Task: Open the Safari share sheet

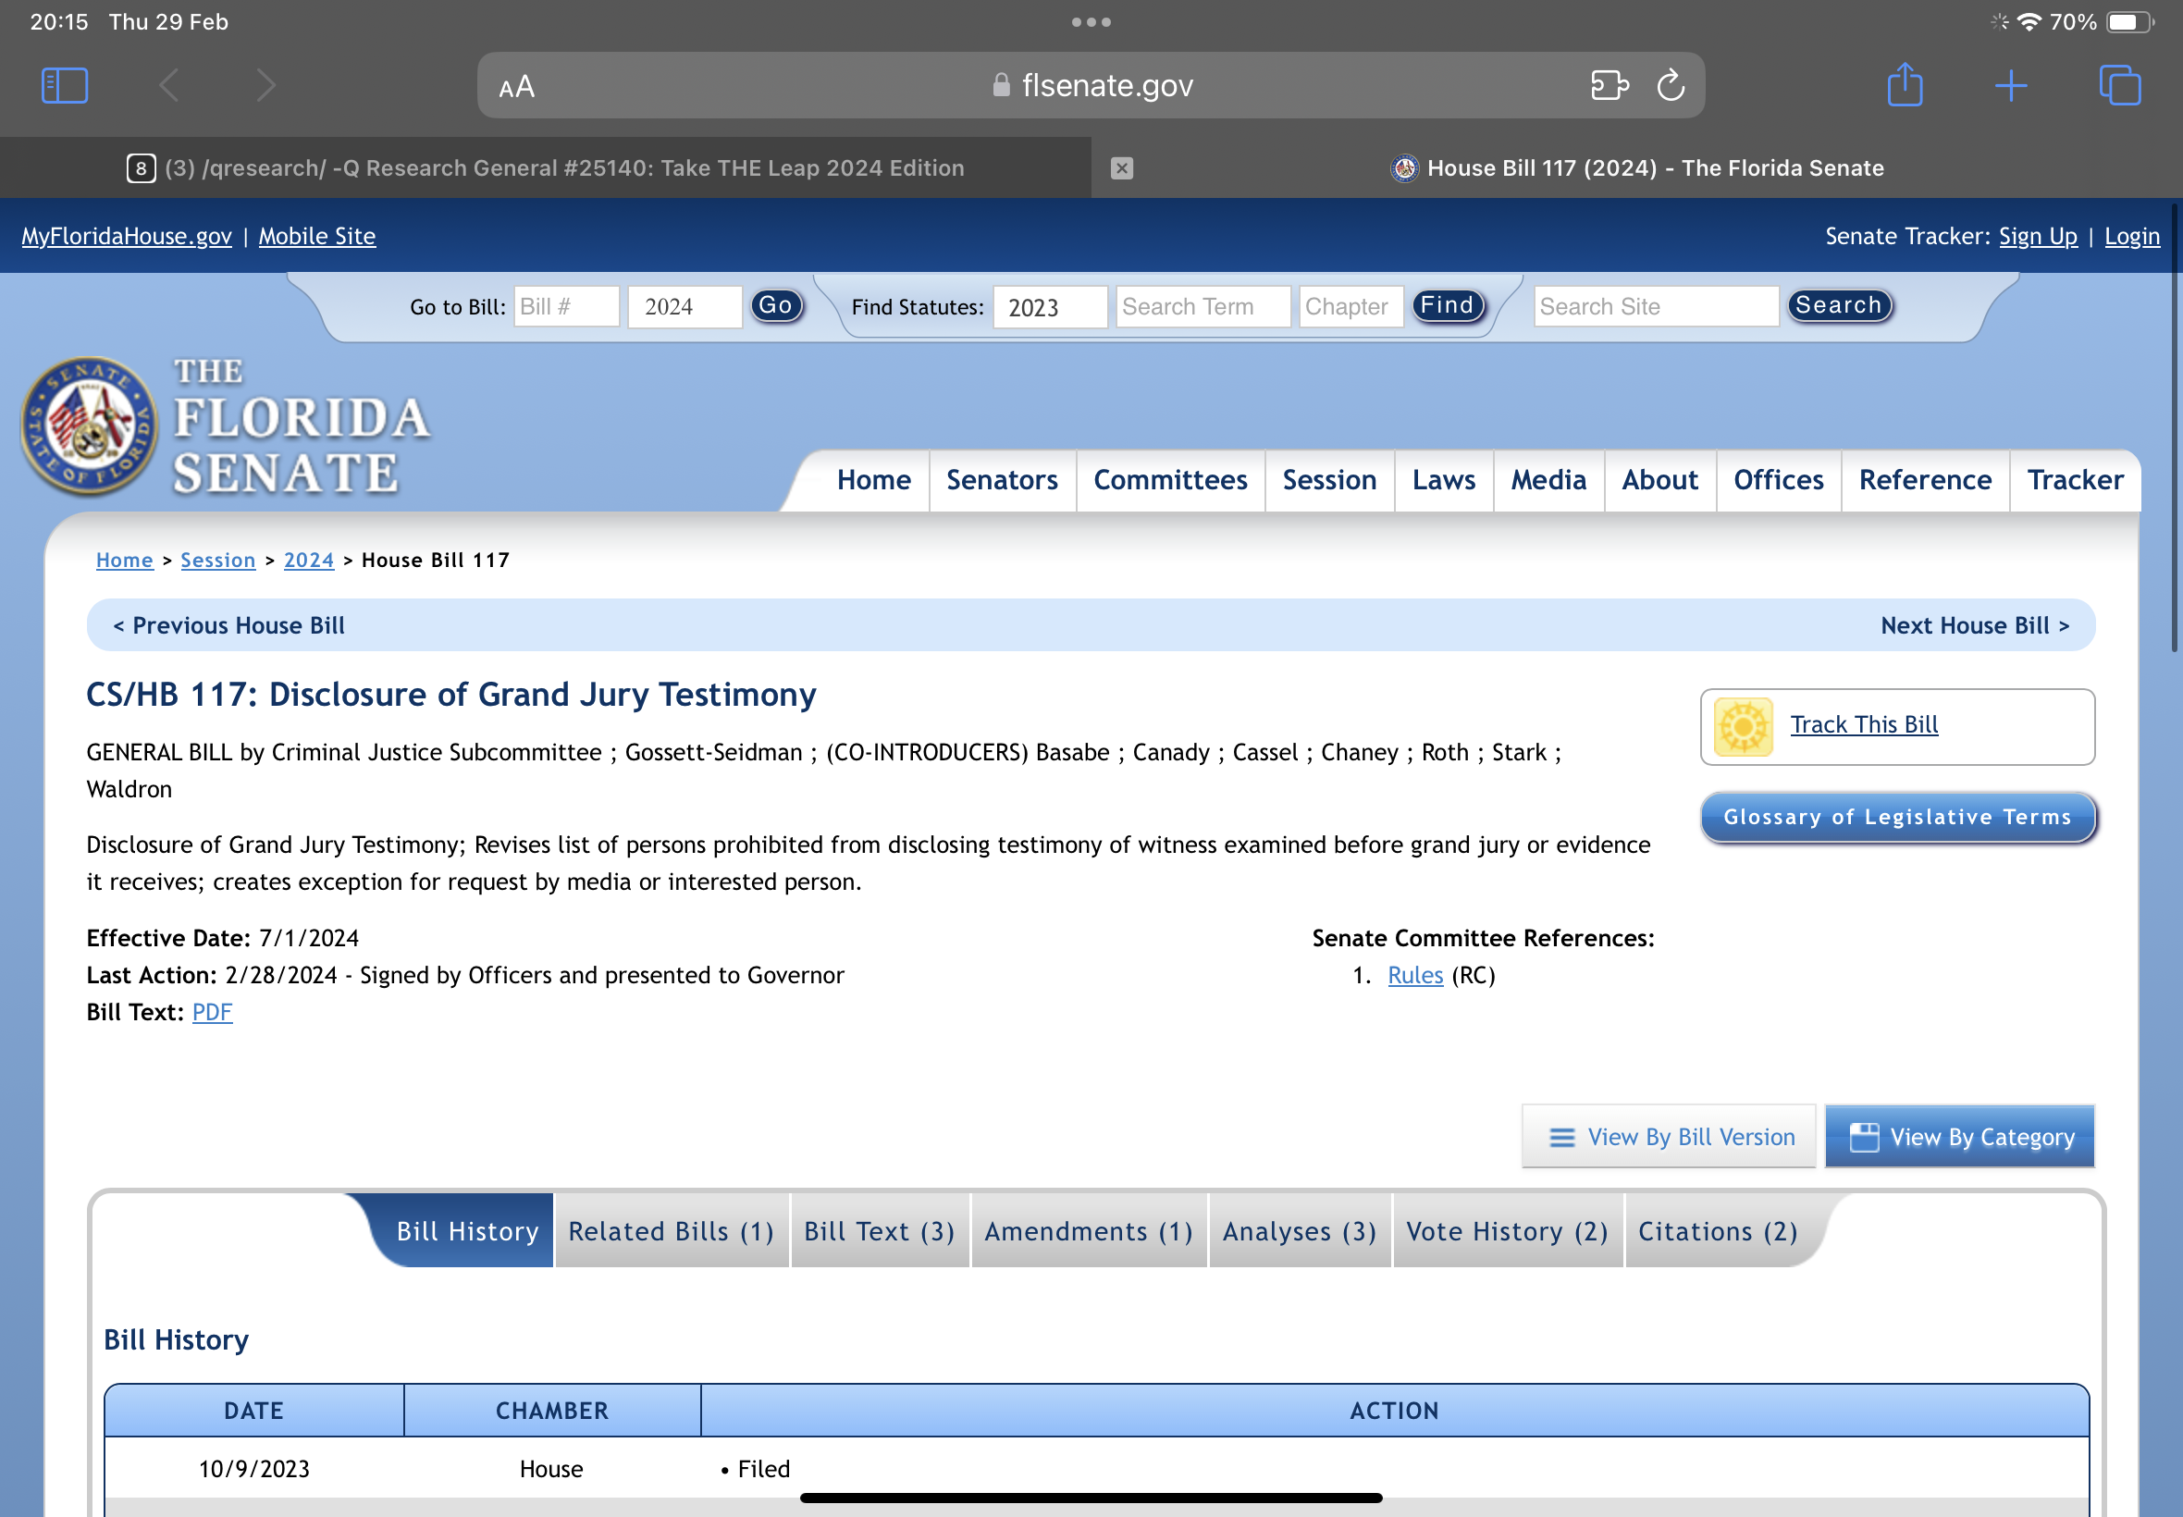Action: 1905,84
